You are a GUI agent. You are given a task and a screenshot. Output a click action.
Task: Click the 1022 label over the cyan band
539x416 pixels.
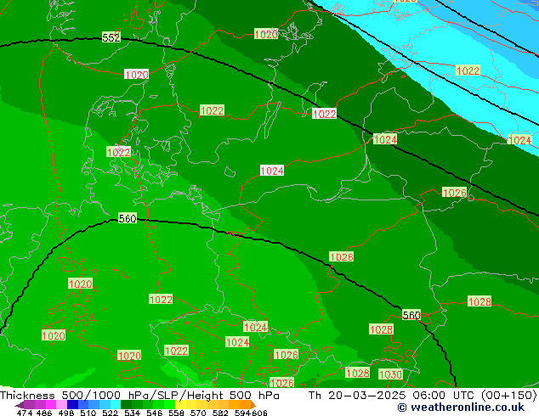468,70
